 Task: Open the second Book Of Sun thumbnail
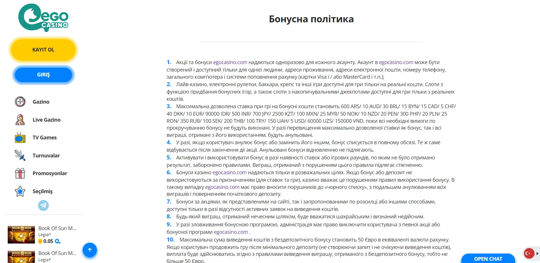coord(21,257)
